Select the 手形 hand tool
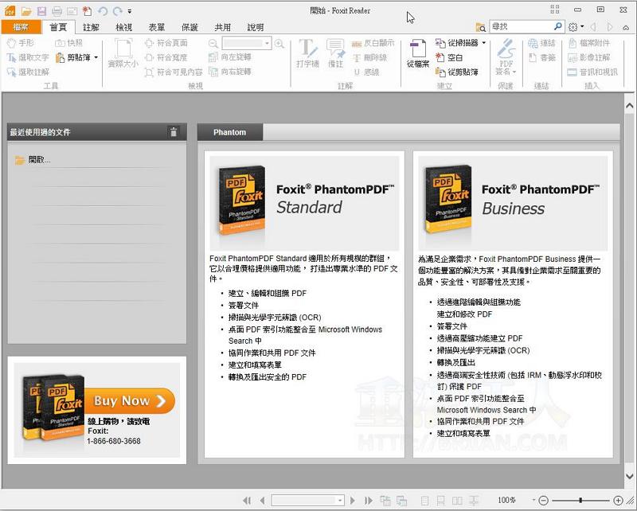This screenshot has width=637, height=511. click(x=21, y=43)
